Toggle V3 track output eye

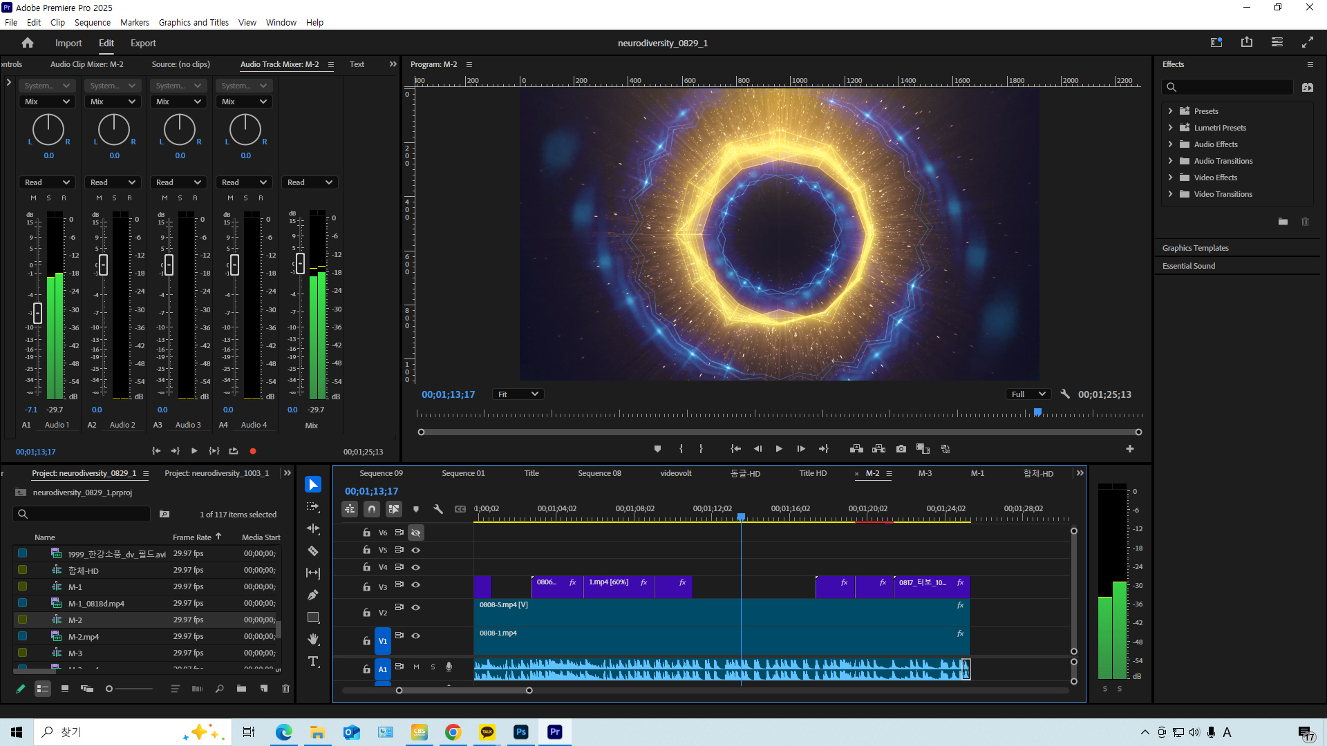click(x=416, y=585)
